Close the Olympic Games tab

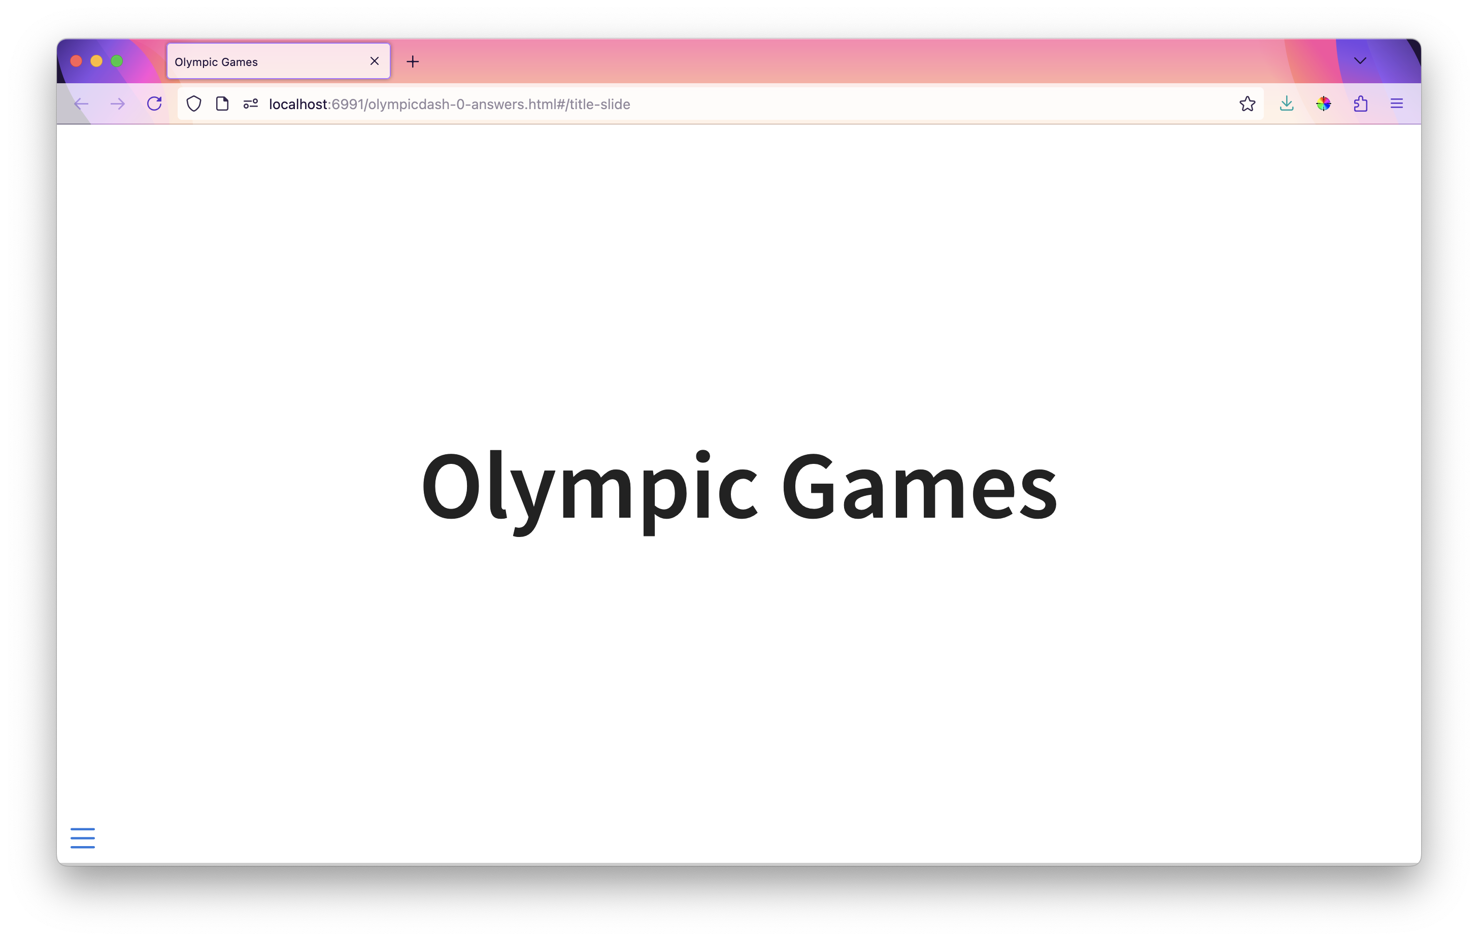click(x=375, y=61)
